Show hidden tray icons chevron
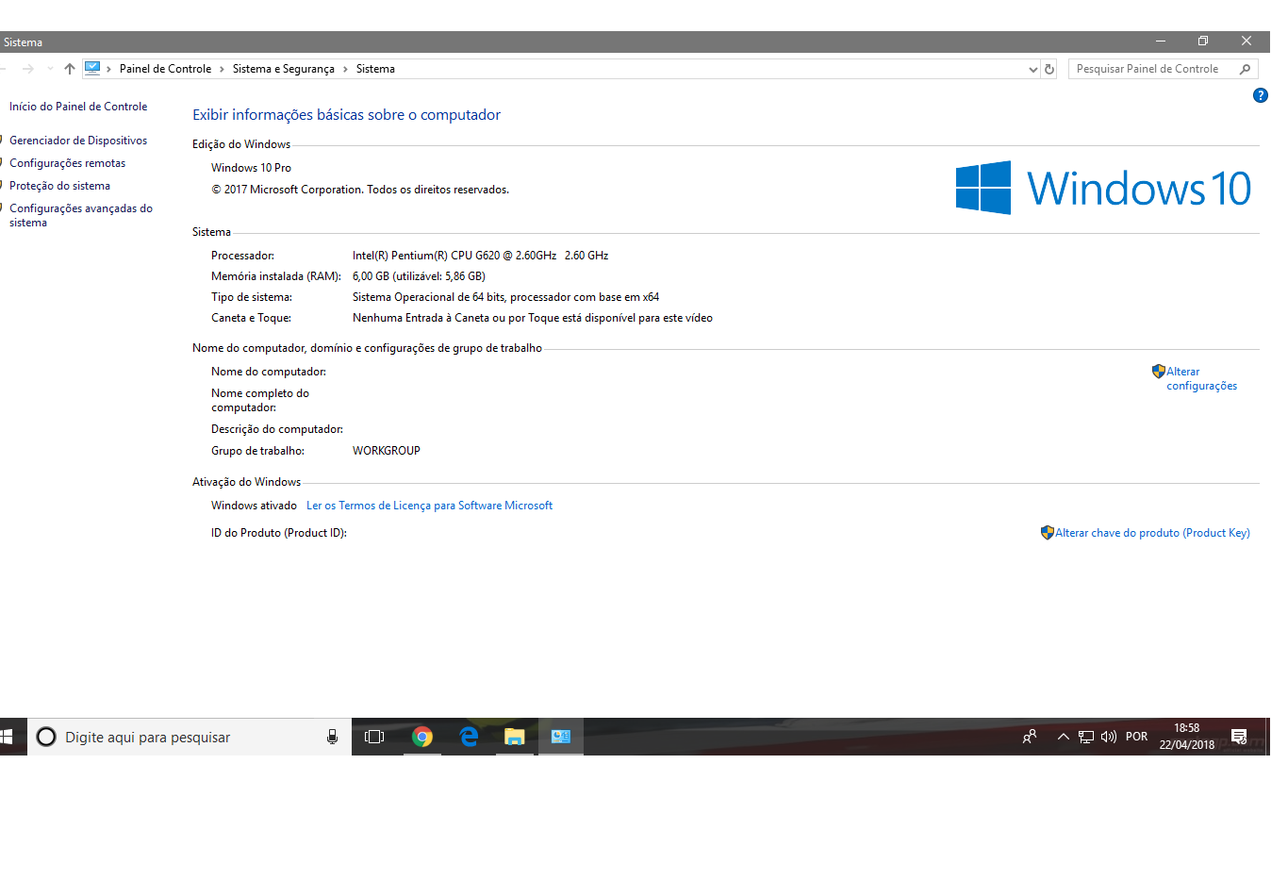This screenshot has width=1288, height=880. [1063, 737]
